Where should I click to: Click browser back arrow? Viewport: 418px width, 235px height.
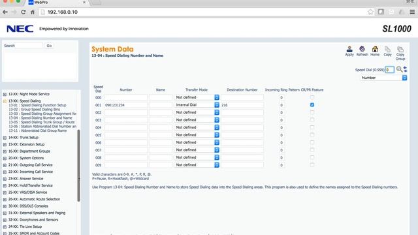[5, 12]
